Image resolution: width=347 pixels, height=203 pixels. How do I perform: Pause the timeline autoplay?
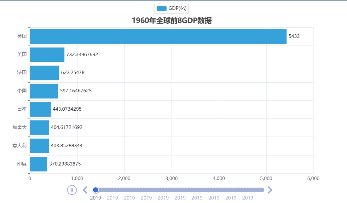coord(72,190)
